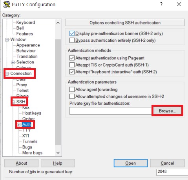
Task: Click the category tree scroll up arrow
Action: point(58,23)
